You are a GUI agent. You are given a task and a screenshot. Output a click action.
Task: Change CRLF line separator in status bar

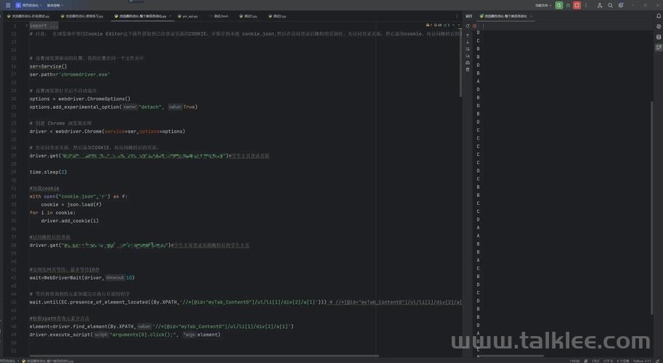595,361
